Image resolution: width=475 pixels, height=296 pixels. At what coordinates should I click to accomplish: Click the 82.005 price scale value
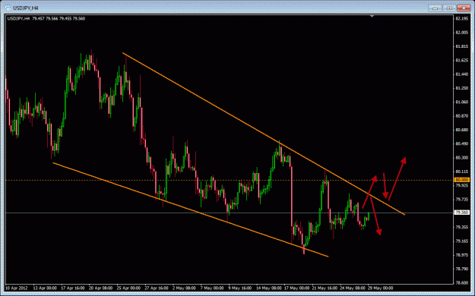(x=462, y=33)
